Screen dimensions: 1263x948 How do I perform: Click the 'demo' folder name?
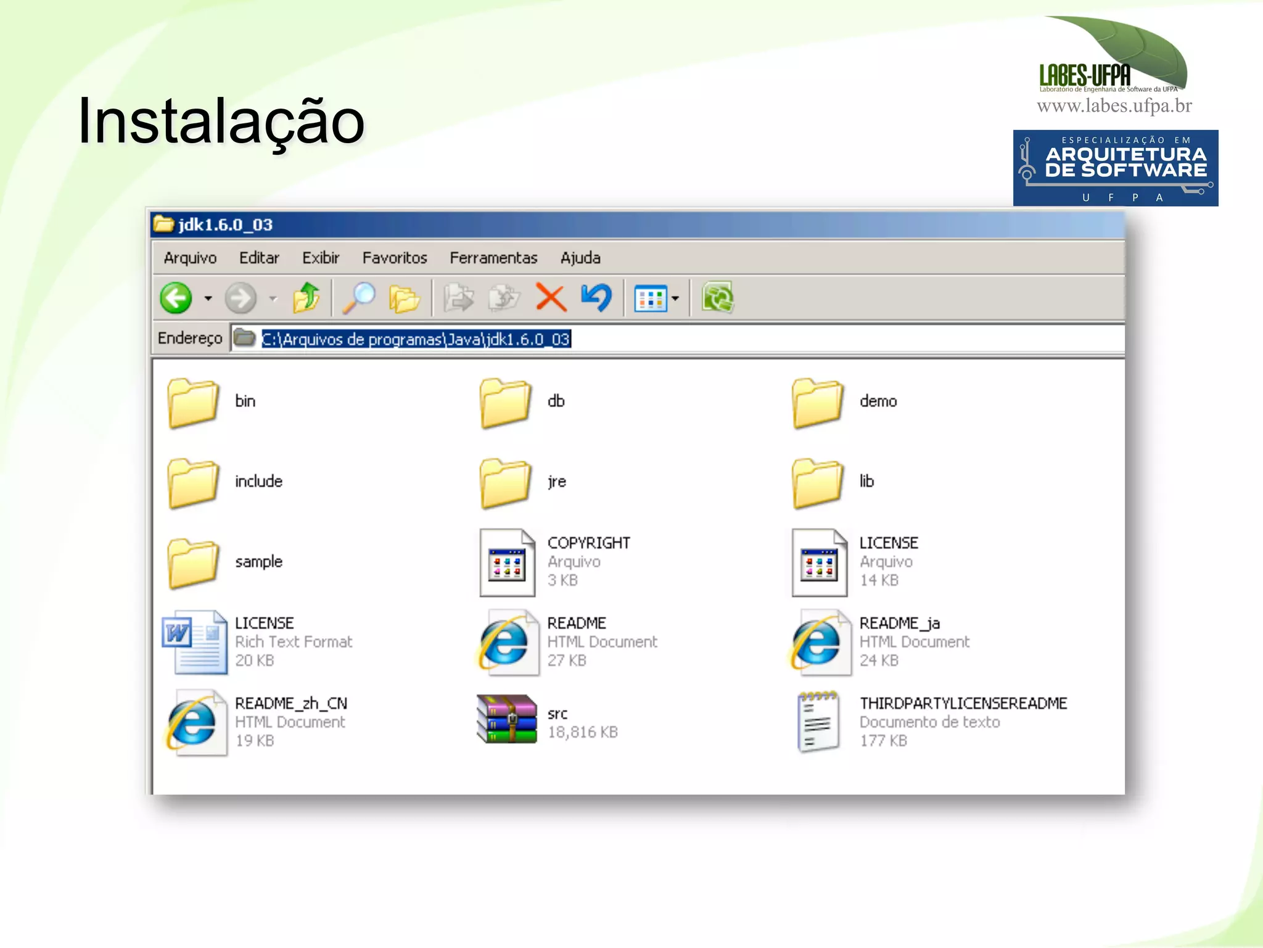tap(878, 401)
